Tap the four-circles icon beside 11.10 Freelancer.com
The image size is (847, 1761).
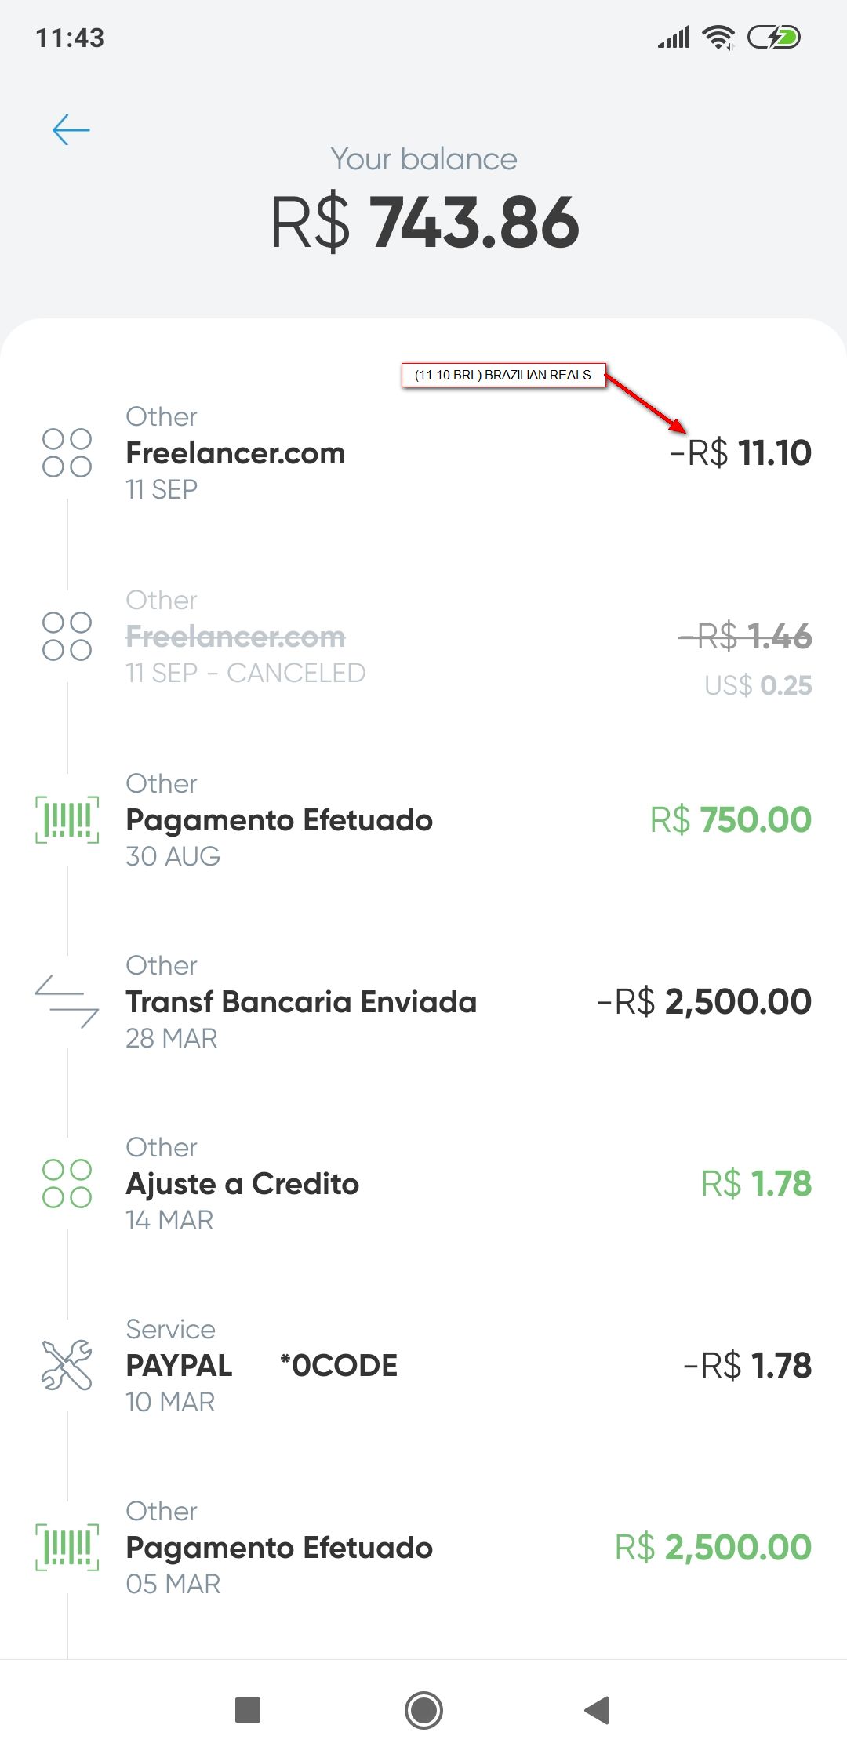pyautogui.click(x=67, y=452)
